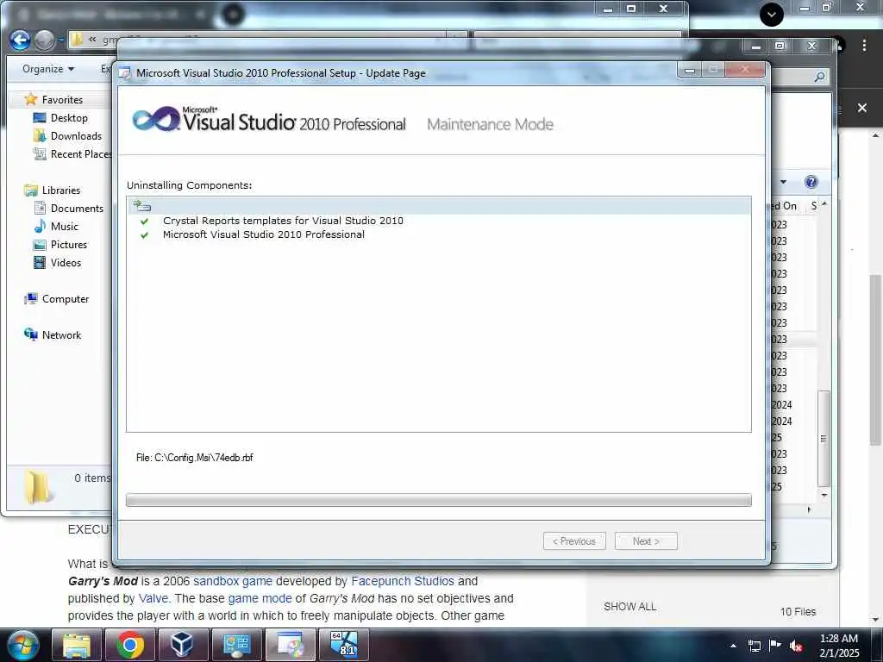Open the 8.1 taskbar application icon
Viewport: 883px width, 662px height.
click(343, 645)
